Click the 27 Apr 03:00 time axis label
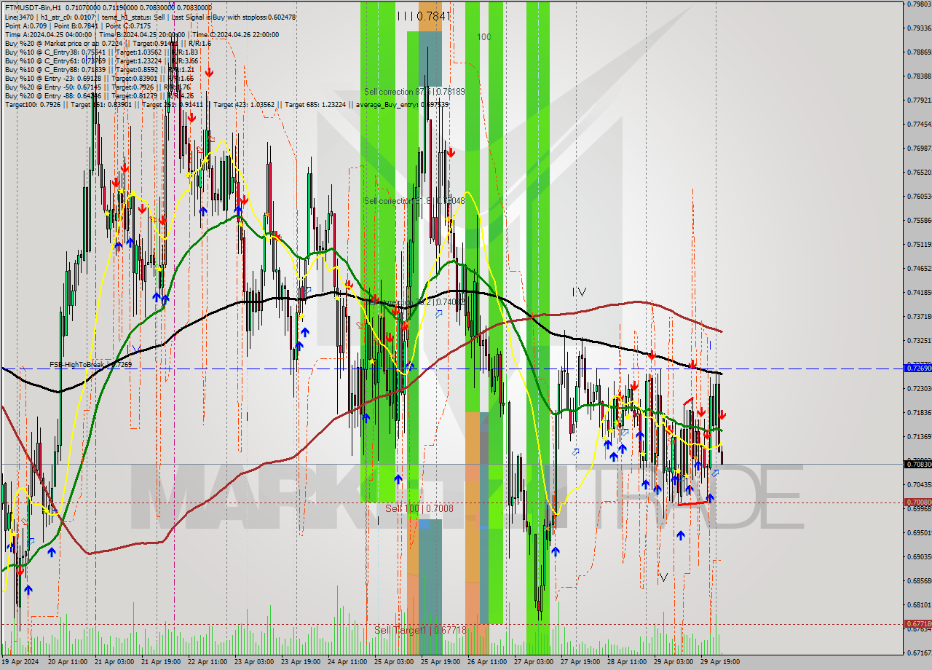This screenshot has height=670, width=932. click(x=534, y=662)
